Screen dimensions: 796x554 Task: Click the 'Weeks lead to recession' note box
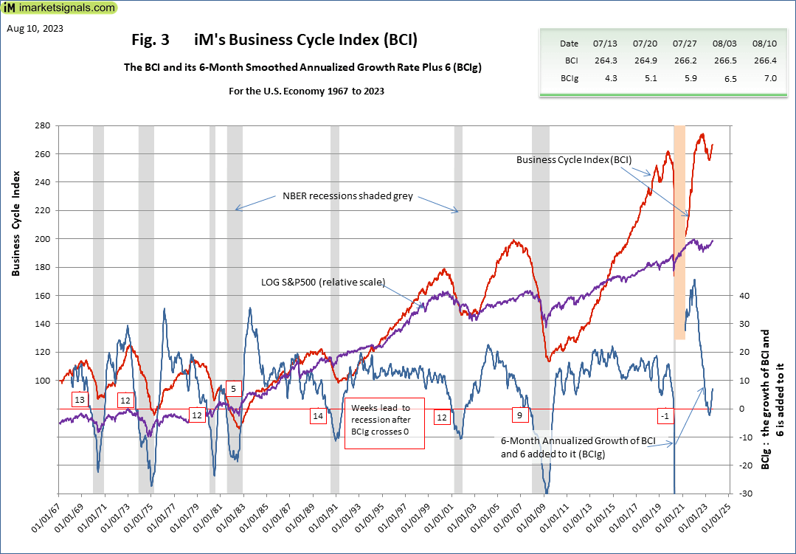coord(385,425)
